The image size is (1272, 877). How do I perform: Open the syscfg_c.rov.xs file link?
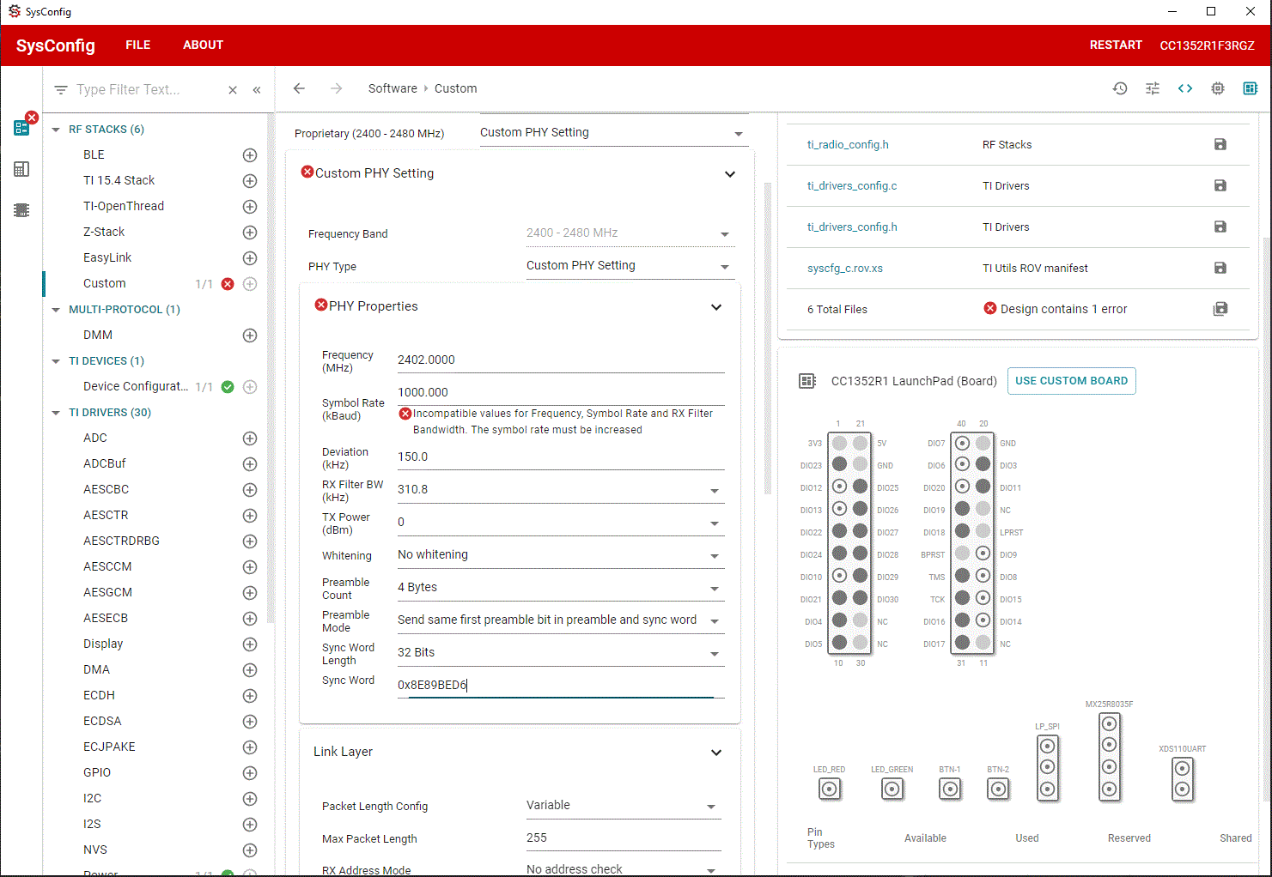845,269
